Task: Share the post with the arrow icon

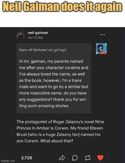Action: click(x=62, y=158)
